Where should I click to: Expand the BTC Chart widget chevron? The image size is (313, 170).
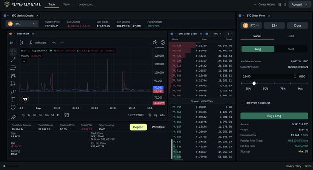point(14,34)
